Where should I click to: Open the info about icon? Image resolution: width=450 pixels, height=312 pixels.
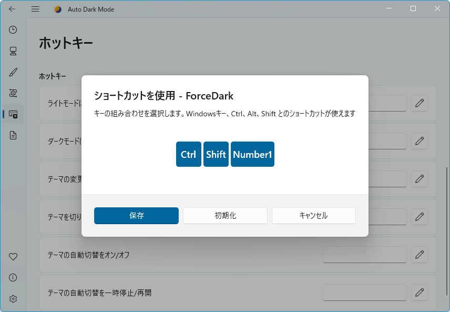(x=13, y=278)
